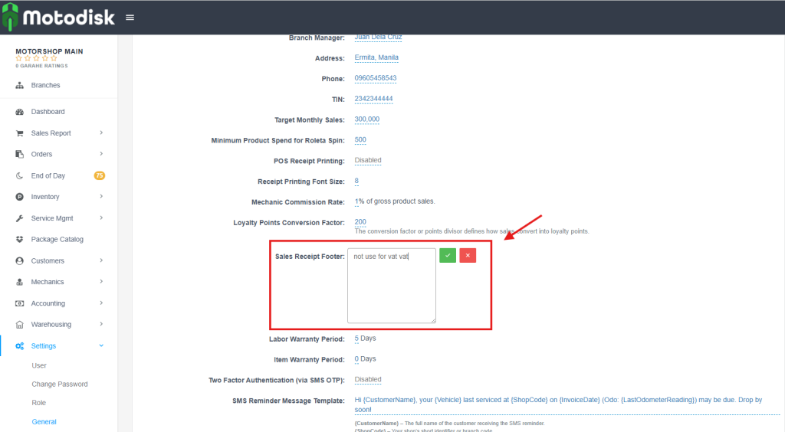Click the Warehousing icon in sidebar

20,325
